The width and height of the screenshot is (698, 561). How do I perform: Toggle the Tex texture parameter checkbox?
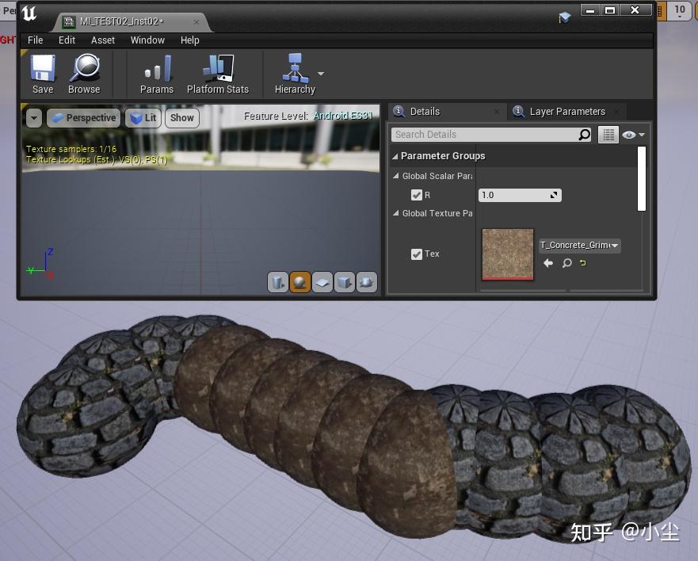coord(417,254)
